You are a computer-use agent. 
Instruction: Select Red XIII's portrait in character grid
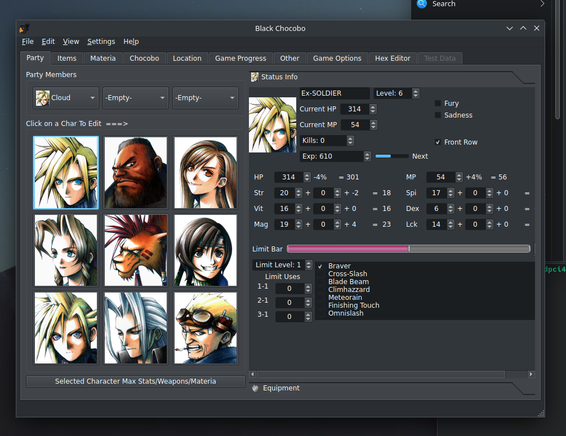136,250
